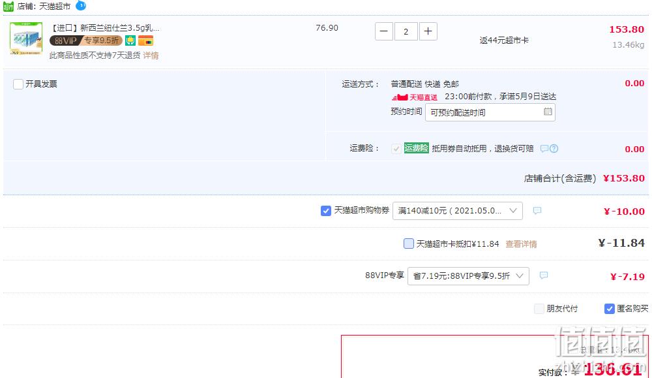Image resolution: width=652 pixels, height=378 pixels.
Task: Uncheck the 天猫超市购物券 coupon checkbox
Action: coord(326,211)
